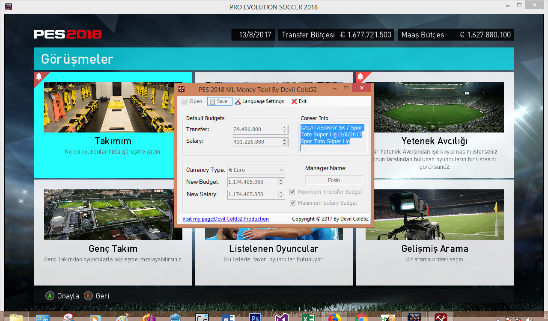
Task: Minimize the PES 2018 ML Money Tool window
Action: [335, 88]
